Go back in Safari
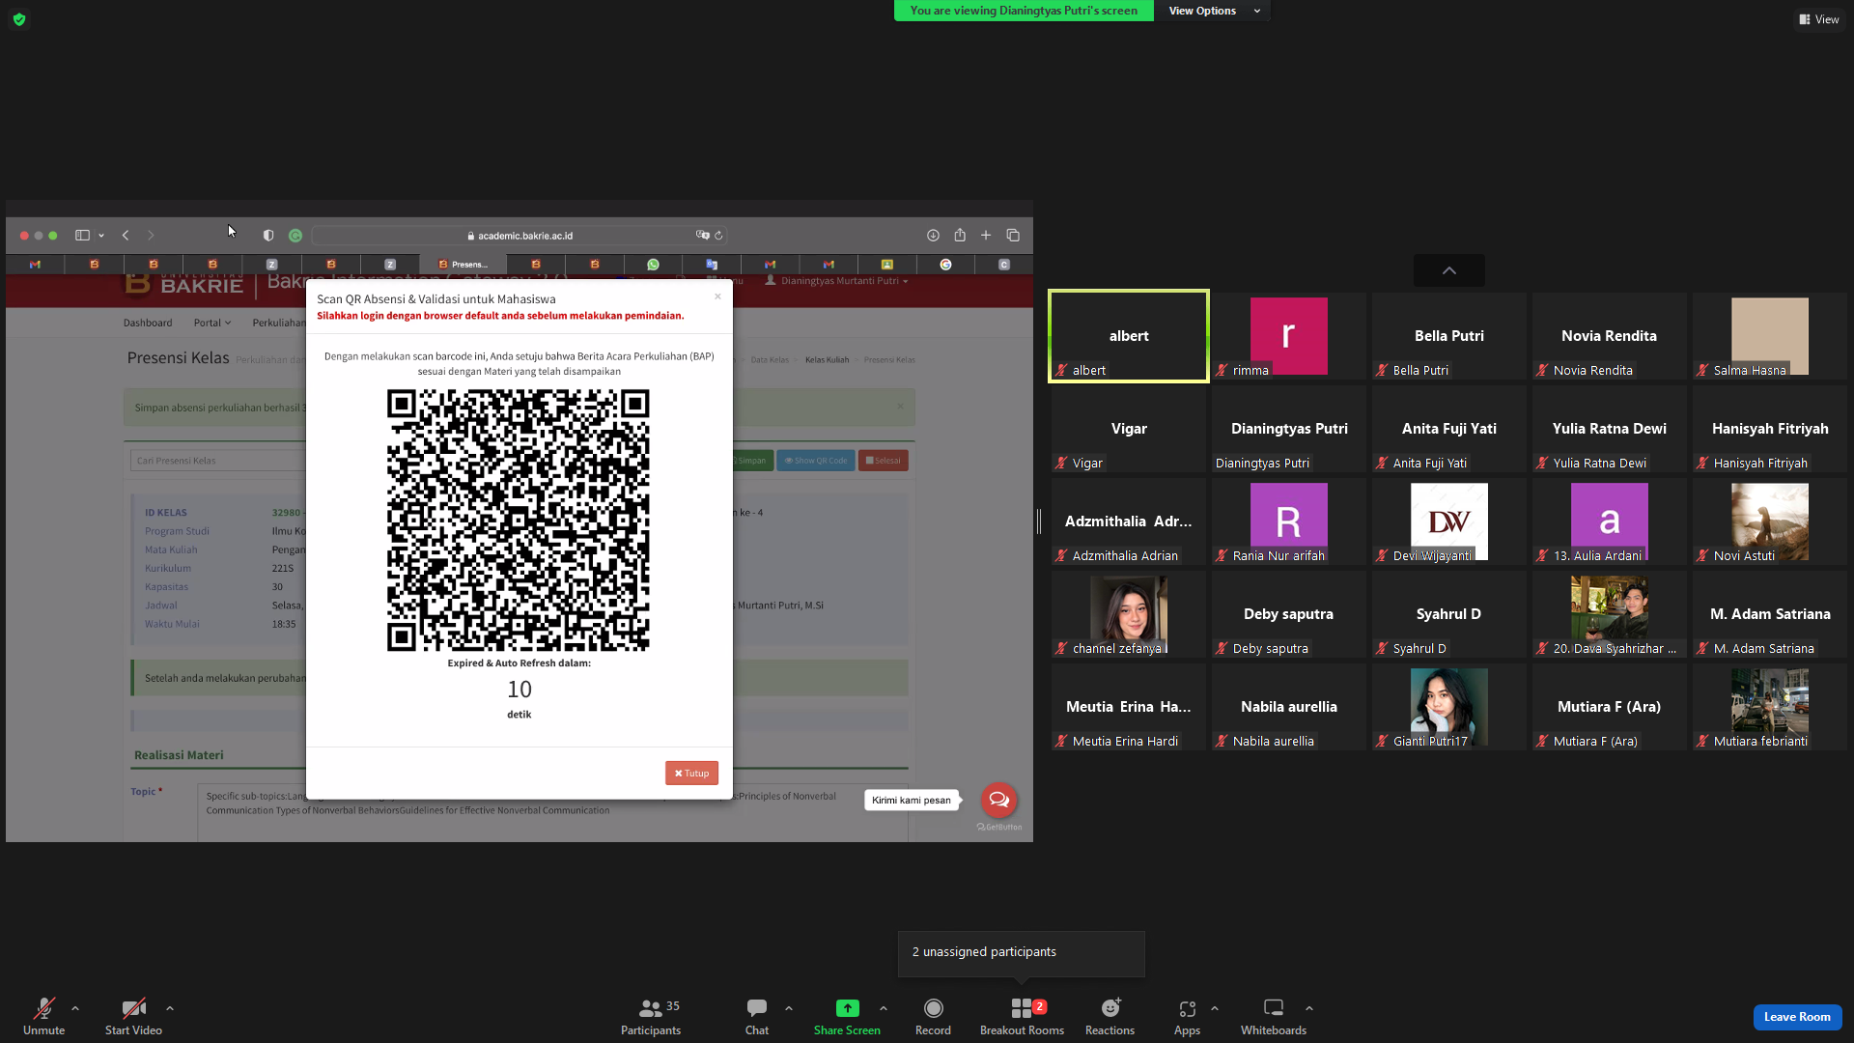This screenshot has height=1043, width=1854. (126, 236)
